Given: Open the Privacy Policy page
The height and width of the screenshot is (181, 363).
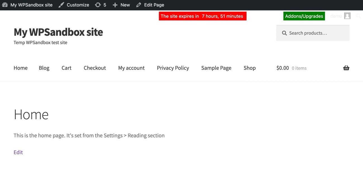Looking at the screenshot, I should pos(173,68).
